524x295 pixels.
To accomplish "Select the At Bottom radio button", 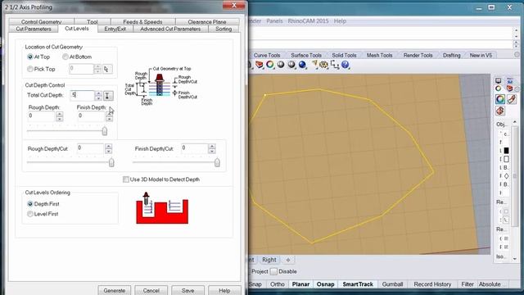I will coord(65,57).
